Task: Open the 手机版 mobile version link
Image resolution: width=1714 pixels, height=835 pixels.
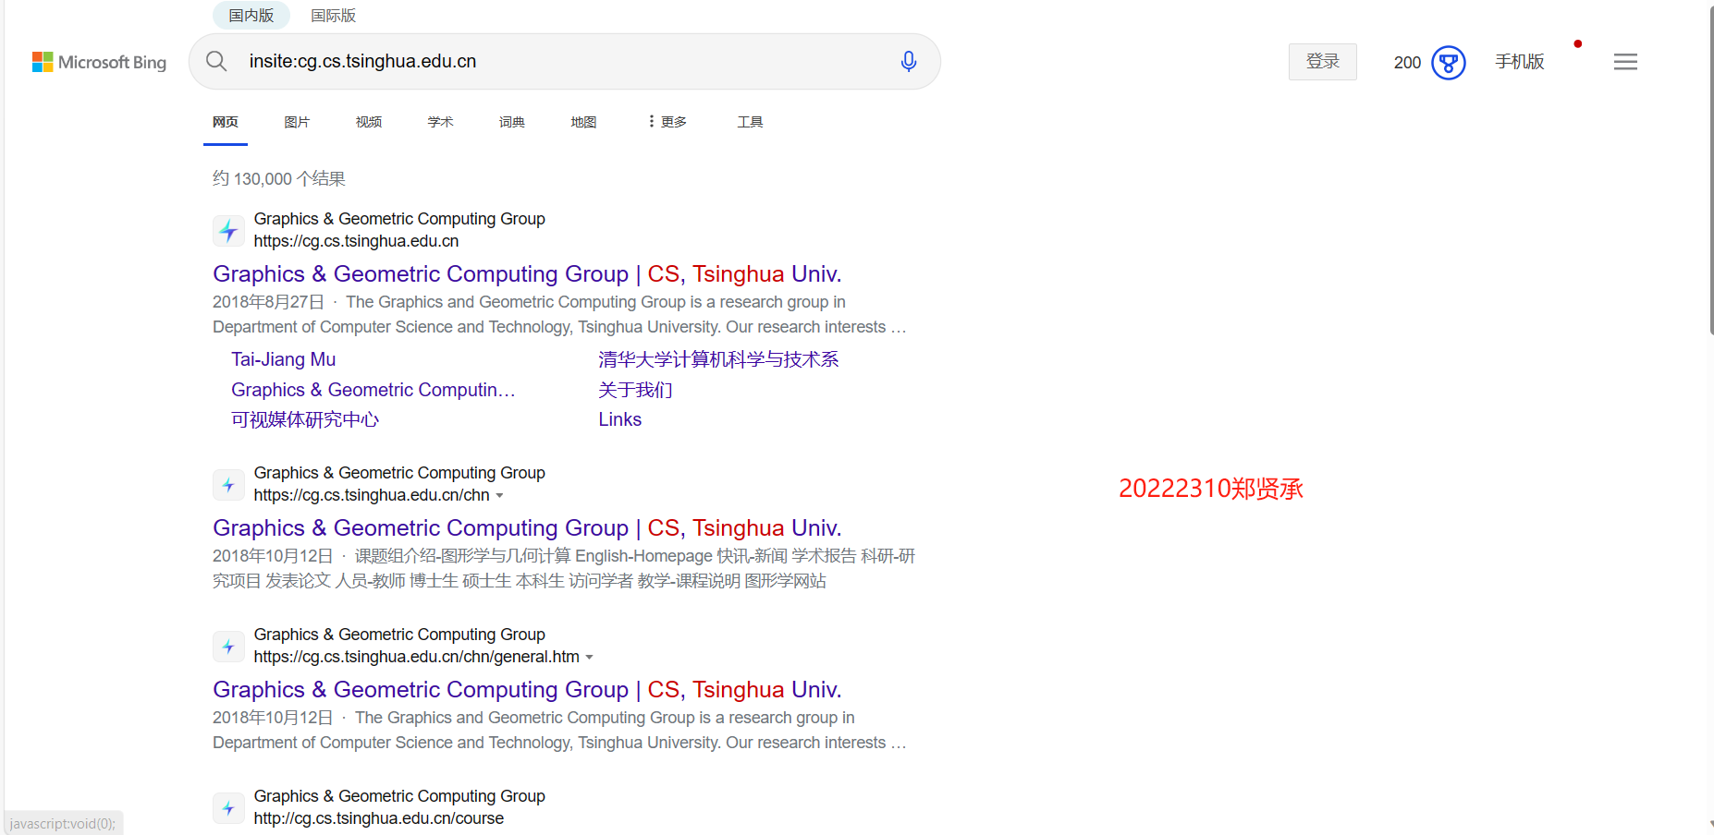Action: 1520,62
